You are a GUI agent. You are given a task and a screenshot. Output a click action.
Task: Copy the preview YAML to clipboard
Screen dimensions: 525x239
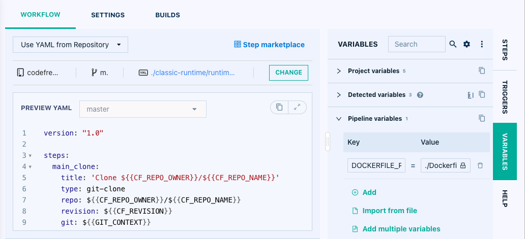pos(279,107)
